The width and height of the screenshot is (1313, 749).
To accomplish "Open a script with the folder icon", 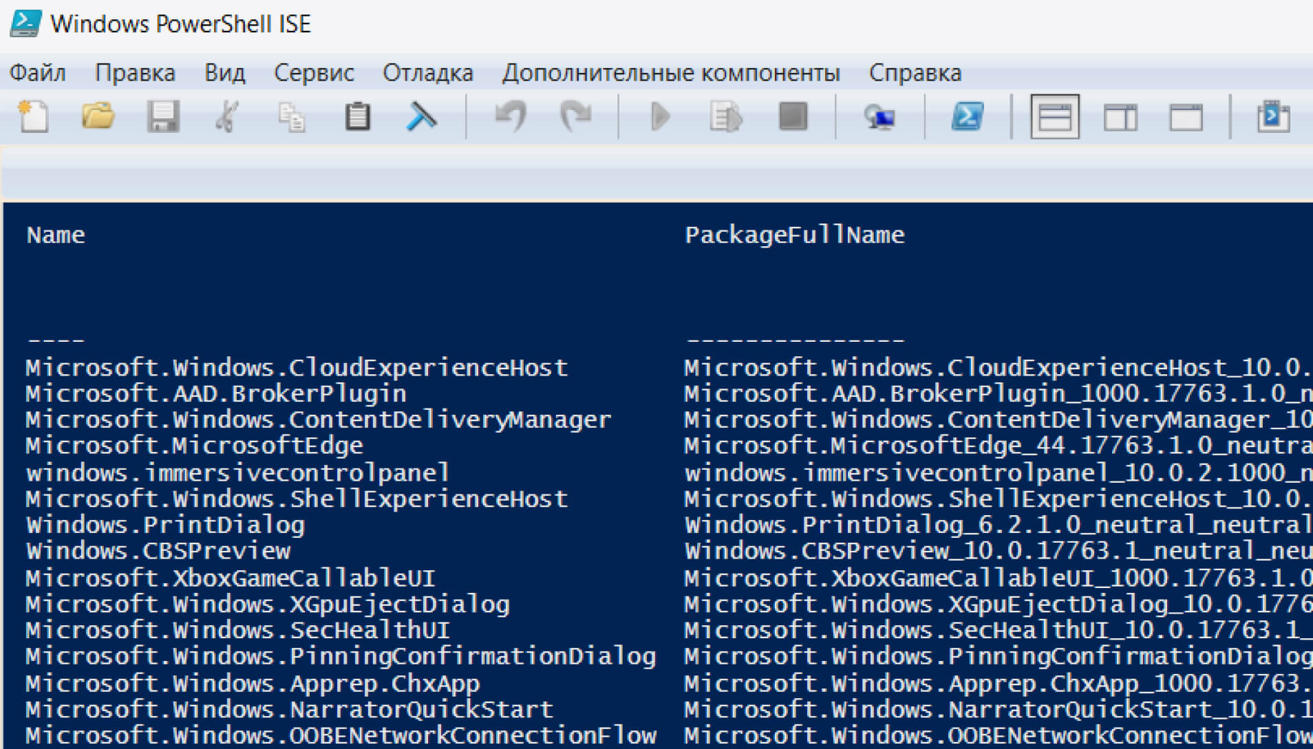I will [x=98, y=117].
